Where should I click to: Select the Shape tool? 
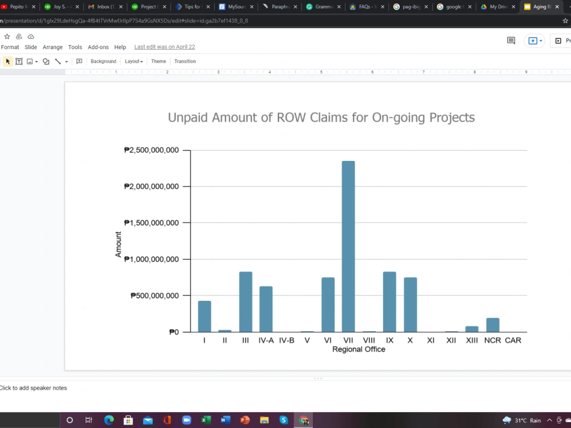tap(46, 62)
